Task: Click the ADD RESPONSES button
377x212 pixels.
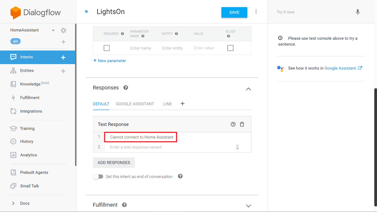Action: coord(114,163)
